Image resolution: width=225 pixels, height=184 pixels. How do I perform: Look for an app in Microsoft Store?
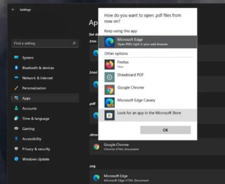148,115
